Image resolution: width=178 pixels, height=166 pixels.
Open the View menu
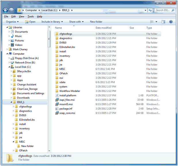tap(22, 17)
